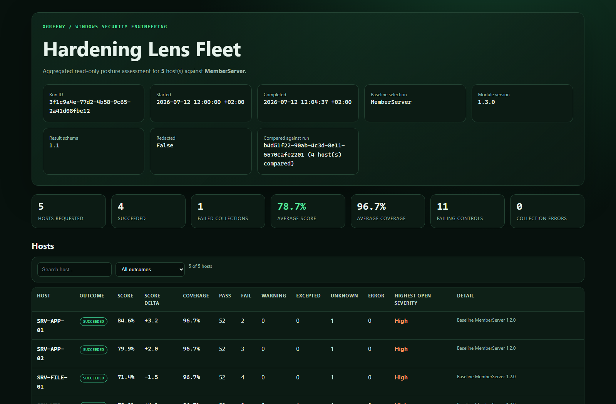616x404 pixels.
Task: Click the 96.7% Average Coverage card
Action: click(388, 211)
